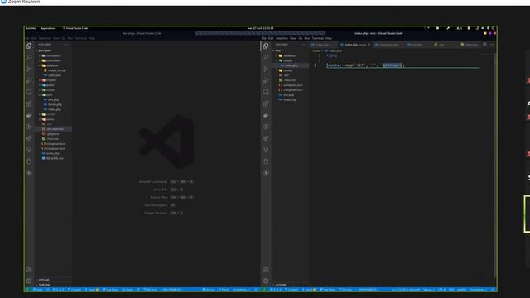Open Search view in right VS Code window
Image resolution: width=530 pixels, height=298 pixels.
pos(266,57)
